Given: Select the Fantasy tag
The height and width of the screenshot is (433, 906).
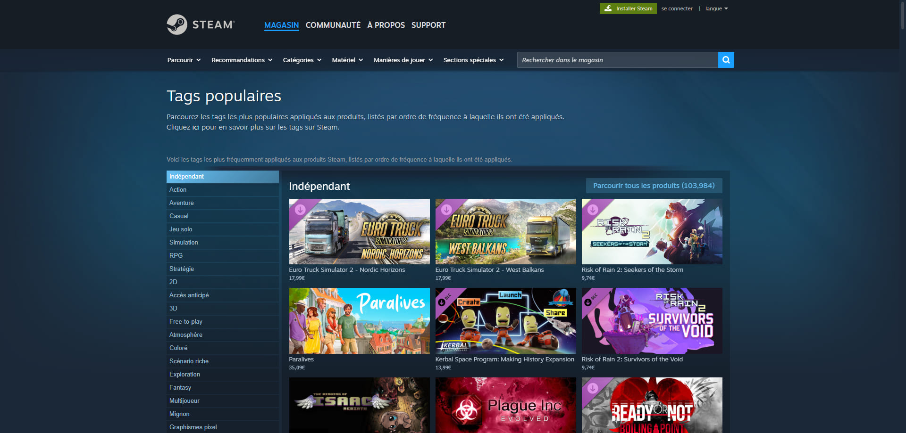Looking at the screenshot, I should (x=223, y=387).
